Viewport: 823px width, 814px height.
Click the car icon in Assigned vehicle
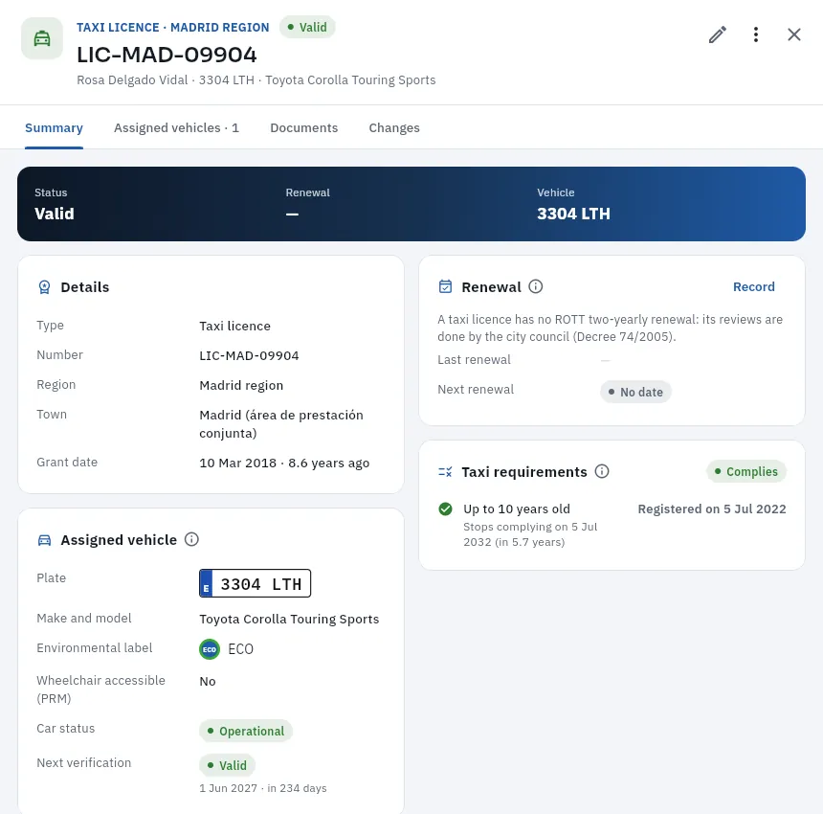pyautogui.click(x=45, y=540)
